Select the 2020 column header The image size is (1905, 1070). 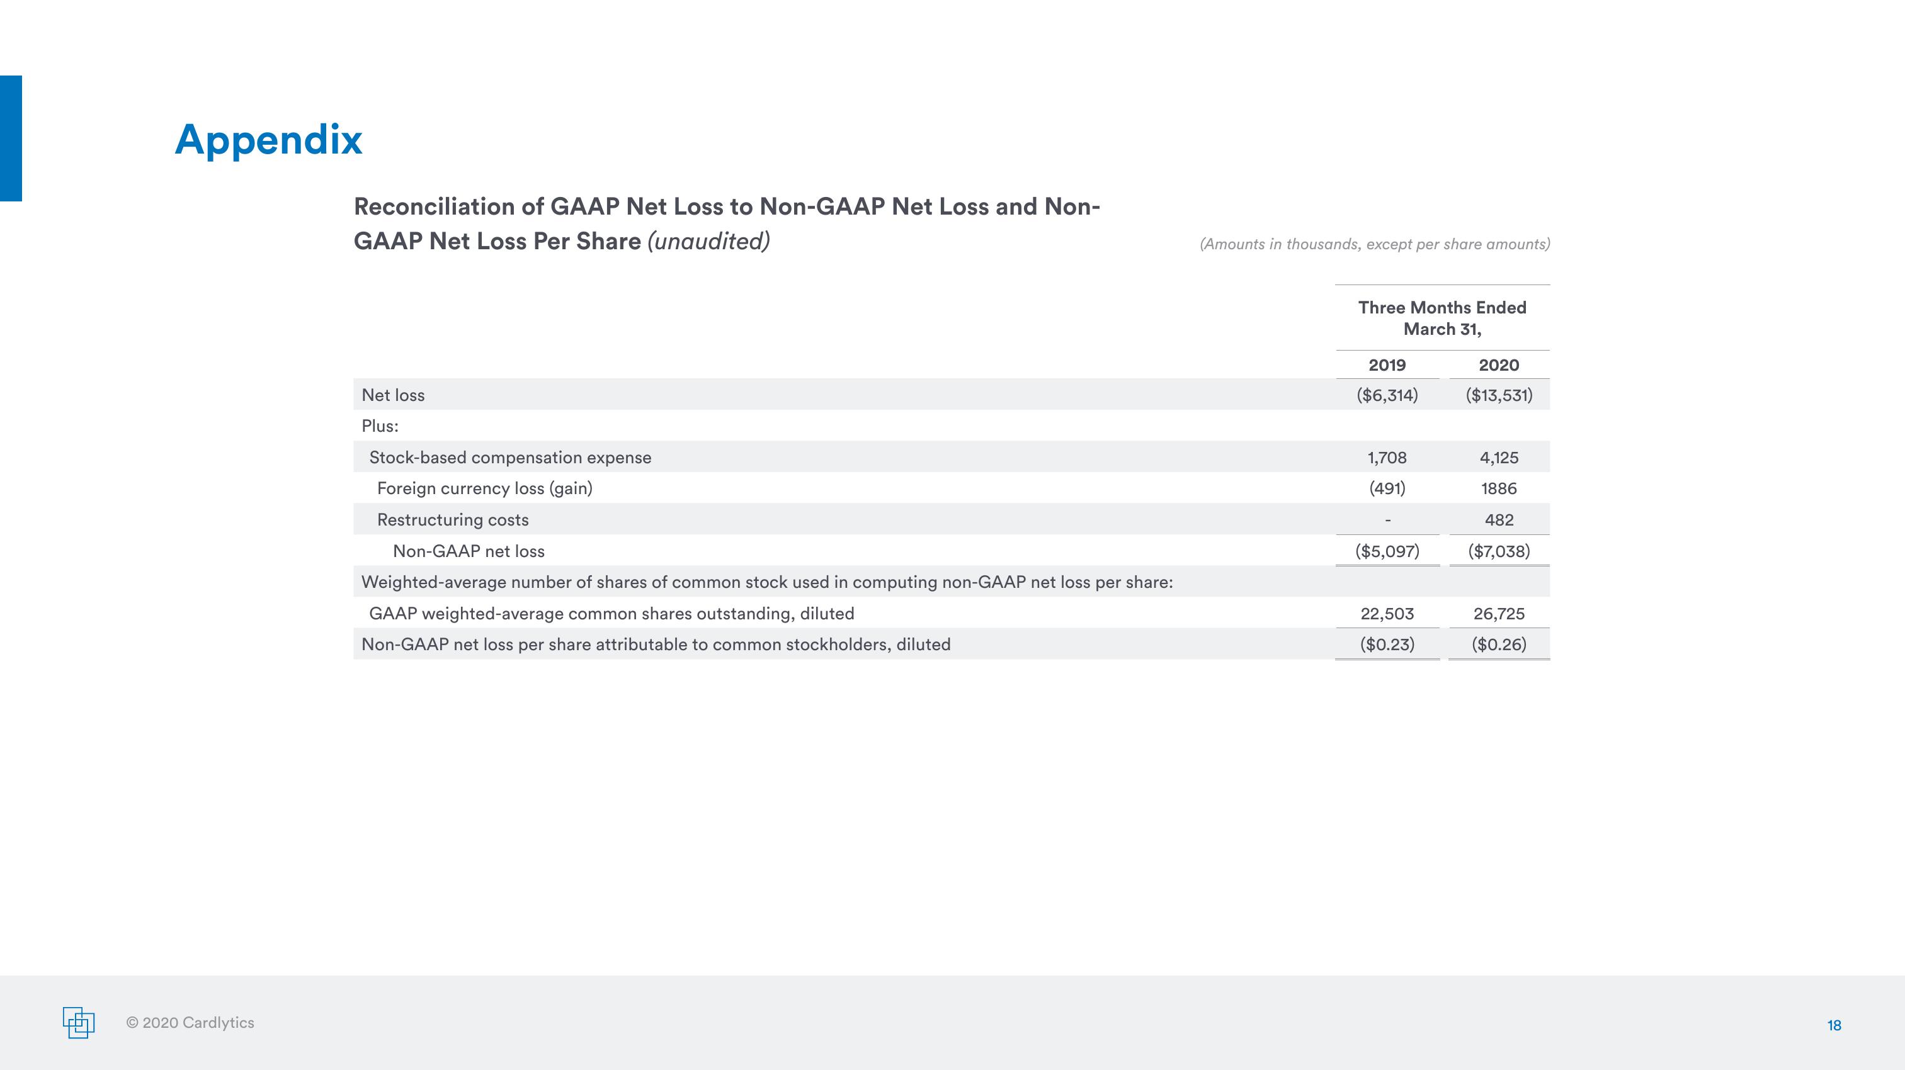click(x=1499, y=365)
